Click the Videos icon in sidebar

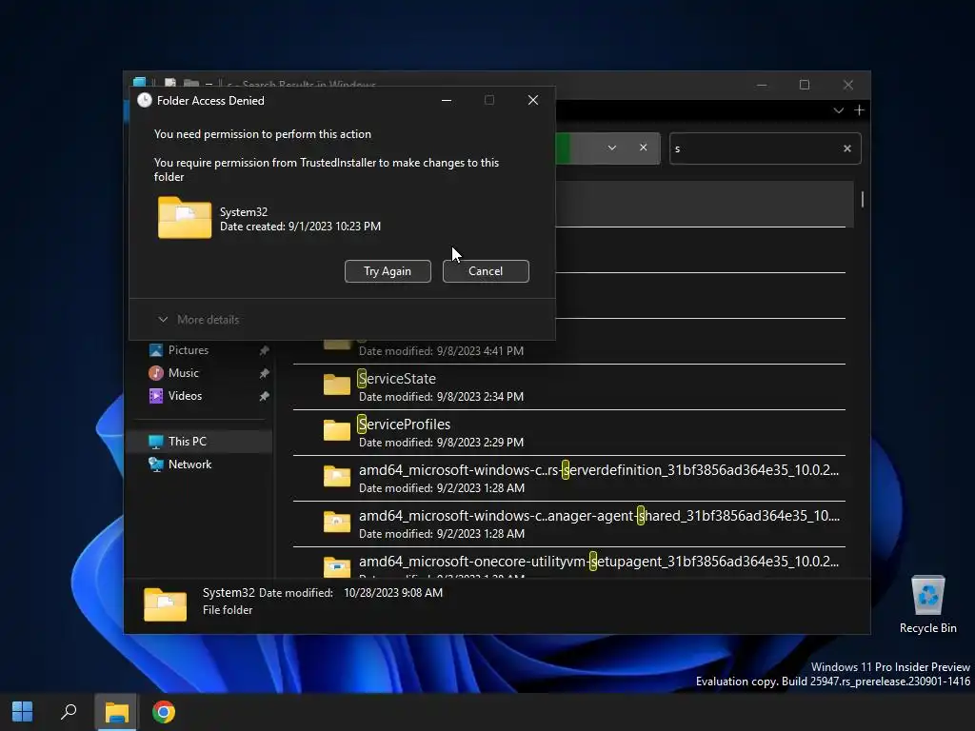[156, 396]
